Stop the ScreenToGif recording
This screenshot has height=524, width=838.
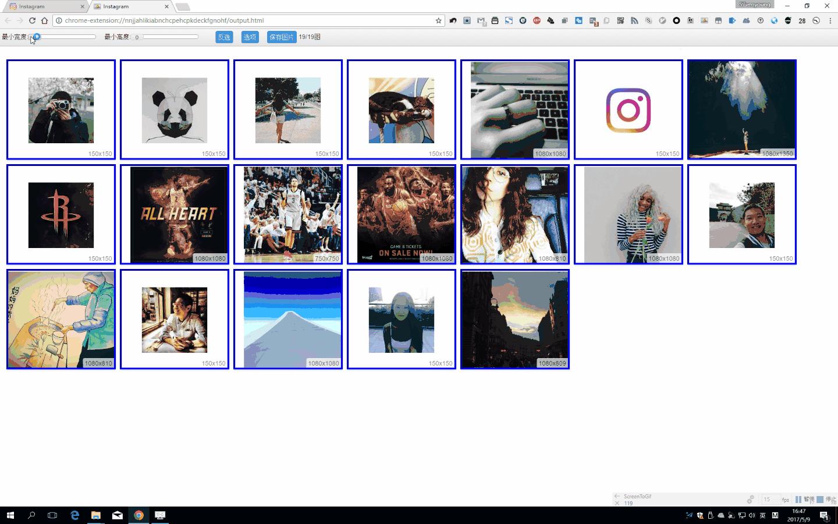(x=826, y=500)
